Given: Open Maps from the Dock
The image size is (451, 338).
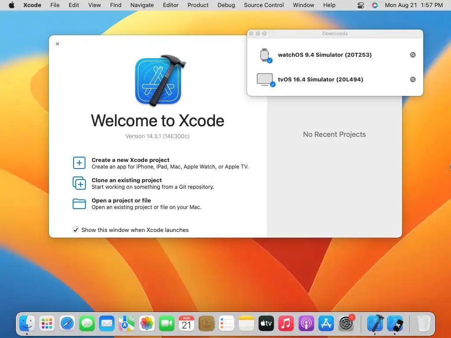Looking at the screenshot, I should [x=126, y=323].
